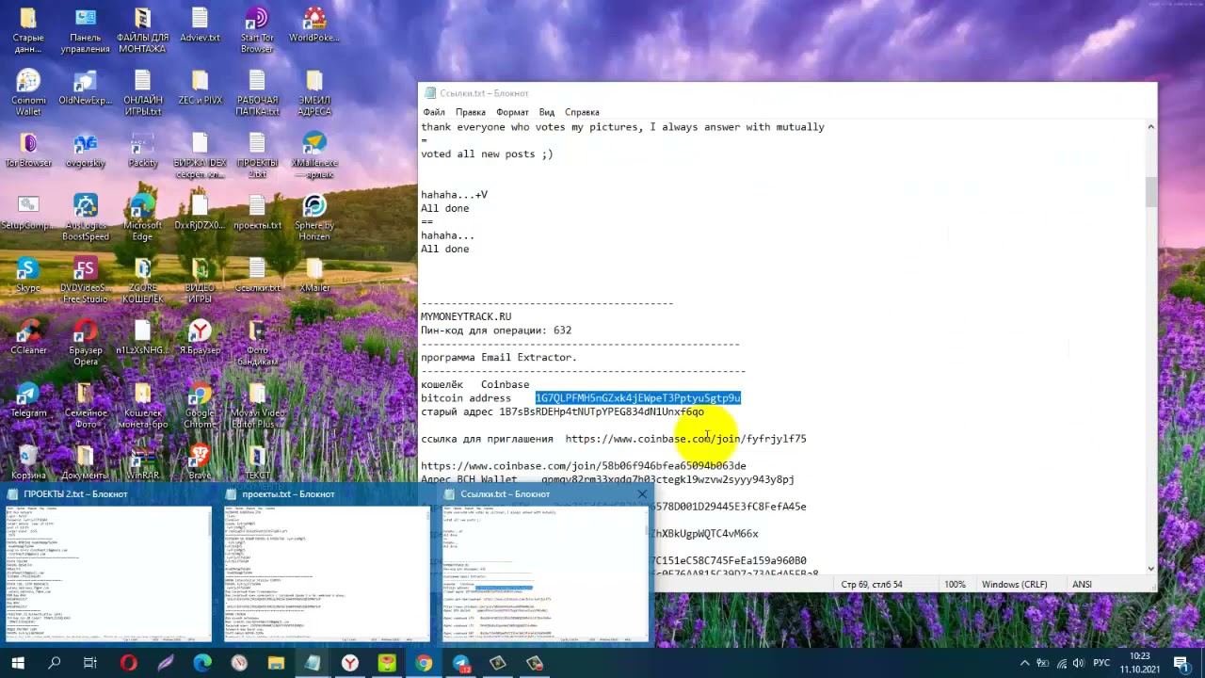Open Microsoft Edge desktop shortcut
1205x678 pixels.
(x=143, y=218)
